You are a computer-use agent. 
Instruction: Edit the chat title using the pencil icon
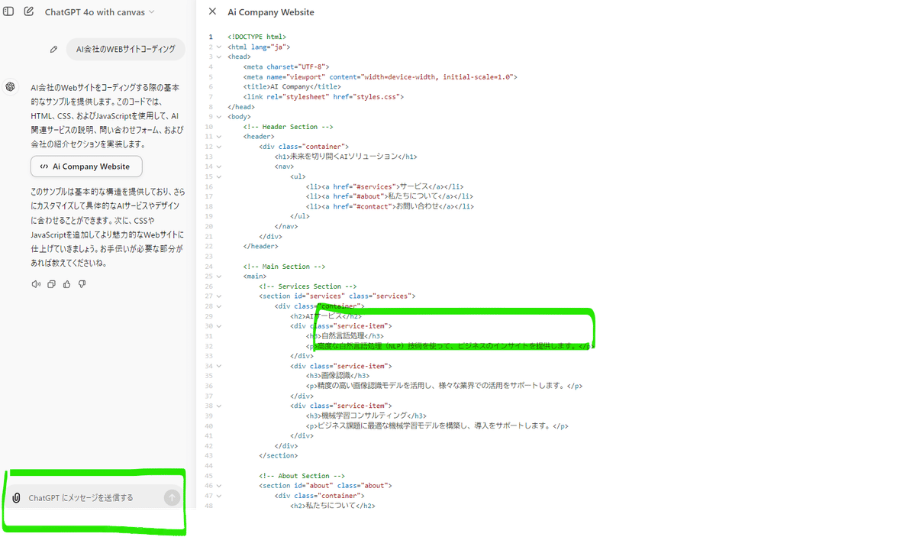[53, 48]
